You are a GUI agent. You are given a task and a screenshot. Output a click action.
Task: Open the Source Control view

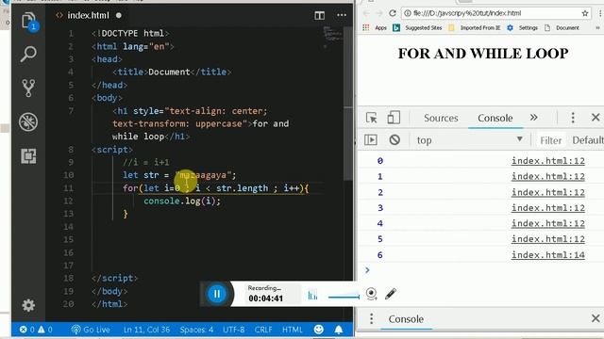click(28, 88)
